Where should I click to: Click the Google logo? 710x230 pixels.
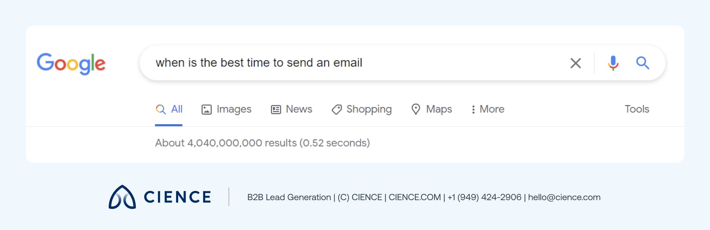[71, 63]
